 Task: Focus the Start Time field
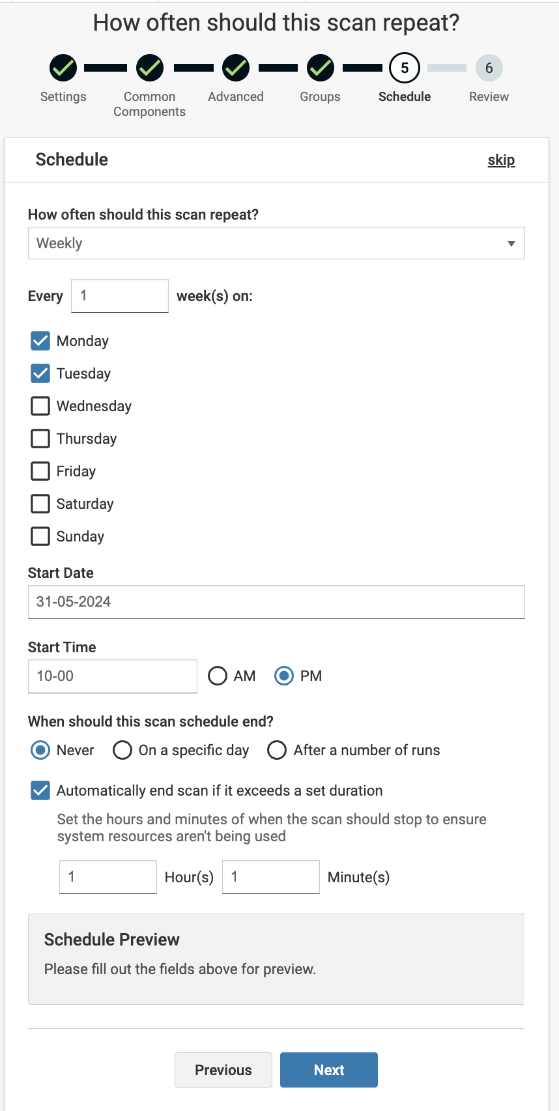pos(112,676)
